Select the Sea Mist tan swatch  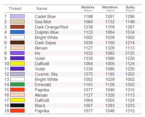[17, 22]
